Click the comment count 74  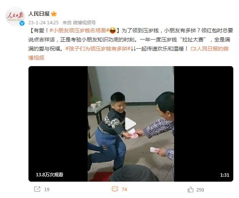124,190
